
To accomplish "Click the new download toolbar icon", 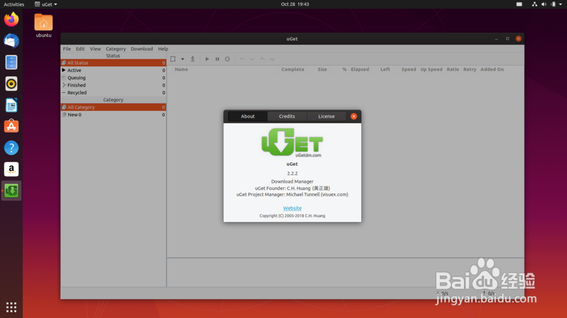I will [173, 59].
